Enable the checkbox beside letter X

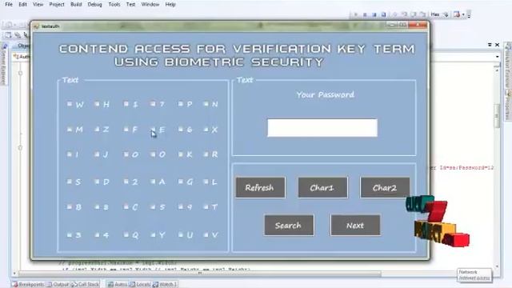(x=206, y=130)
